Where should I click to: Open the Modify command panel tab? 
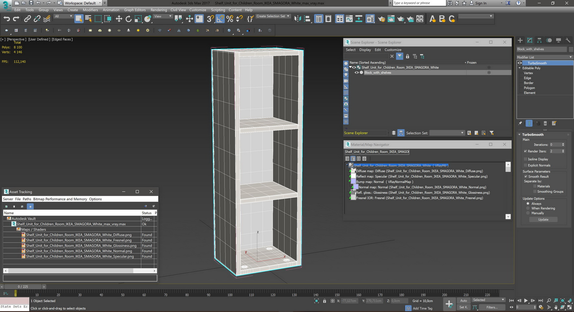[x=530, y=40]
